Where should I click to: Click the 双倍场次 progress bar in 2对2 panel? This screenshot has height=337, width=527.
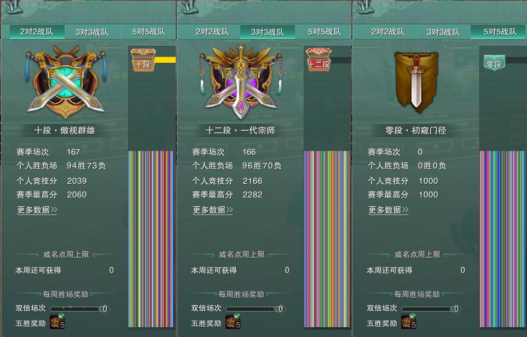point(80,309)
